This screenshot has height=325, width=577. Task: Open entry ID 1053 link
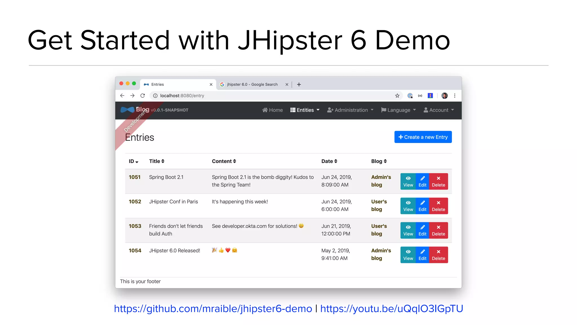[x=135, y=226]
